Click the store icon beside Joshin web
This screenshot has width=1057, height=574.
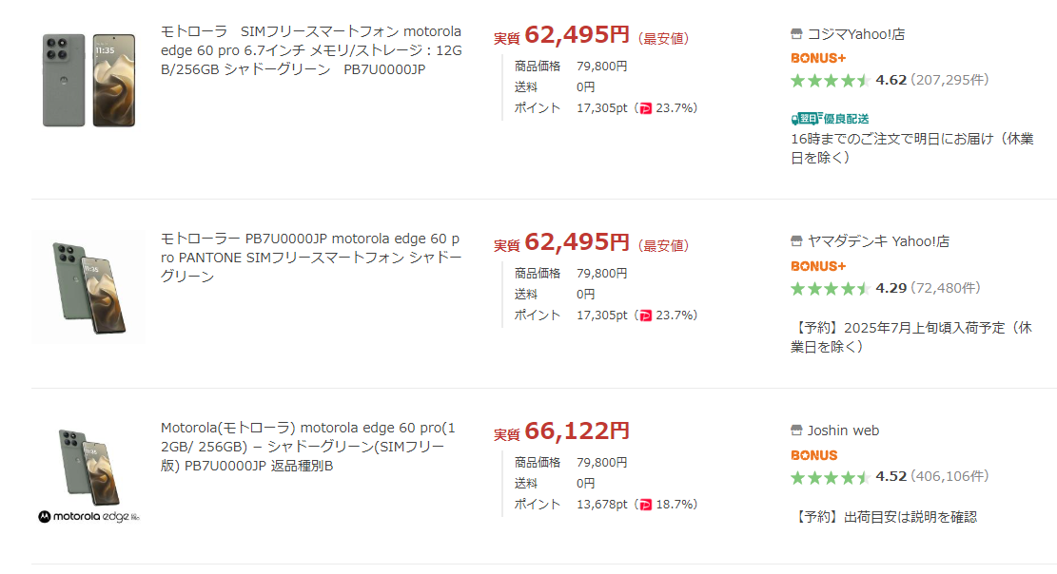(796, 430)
